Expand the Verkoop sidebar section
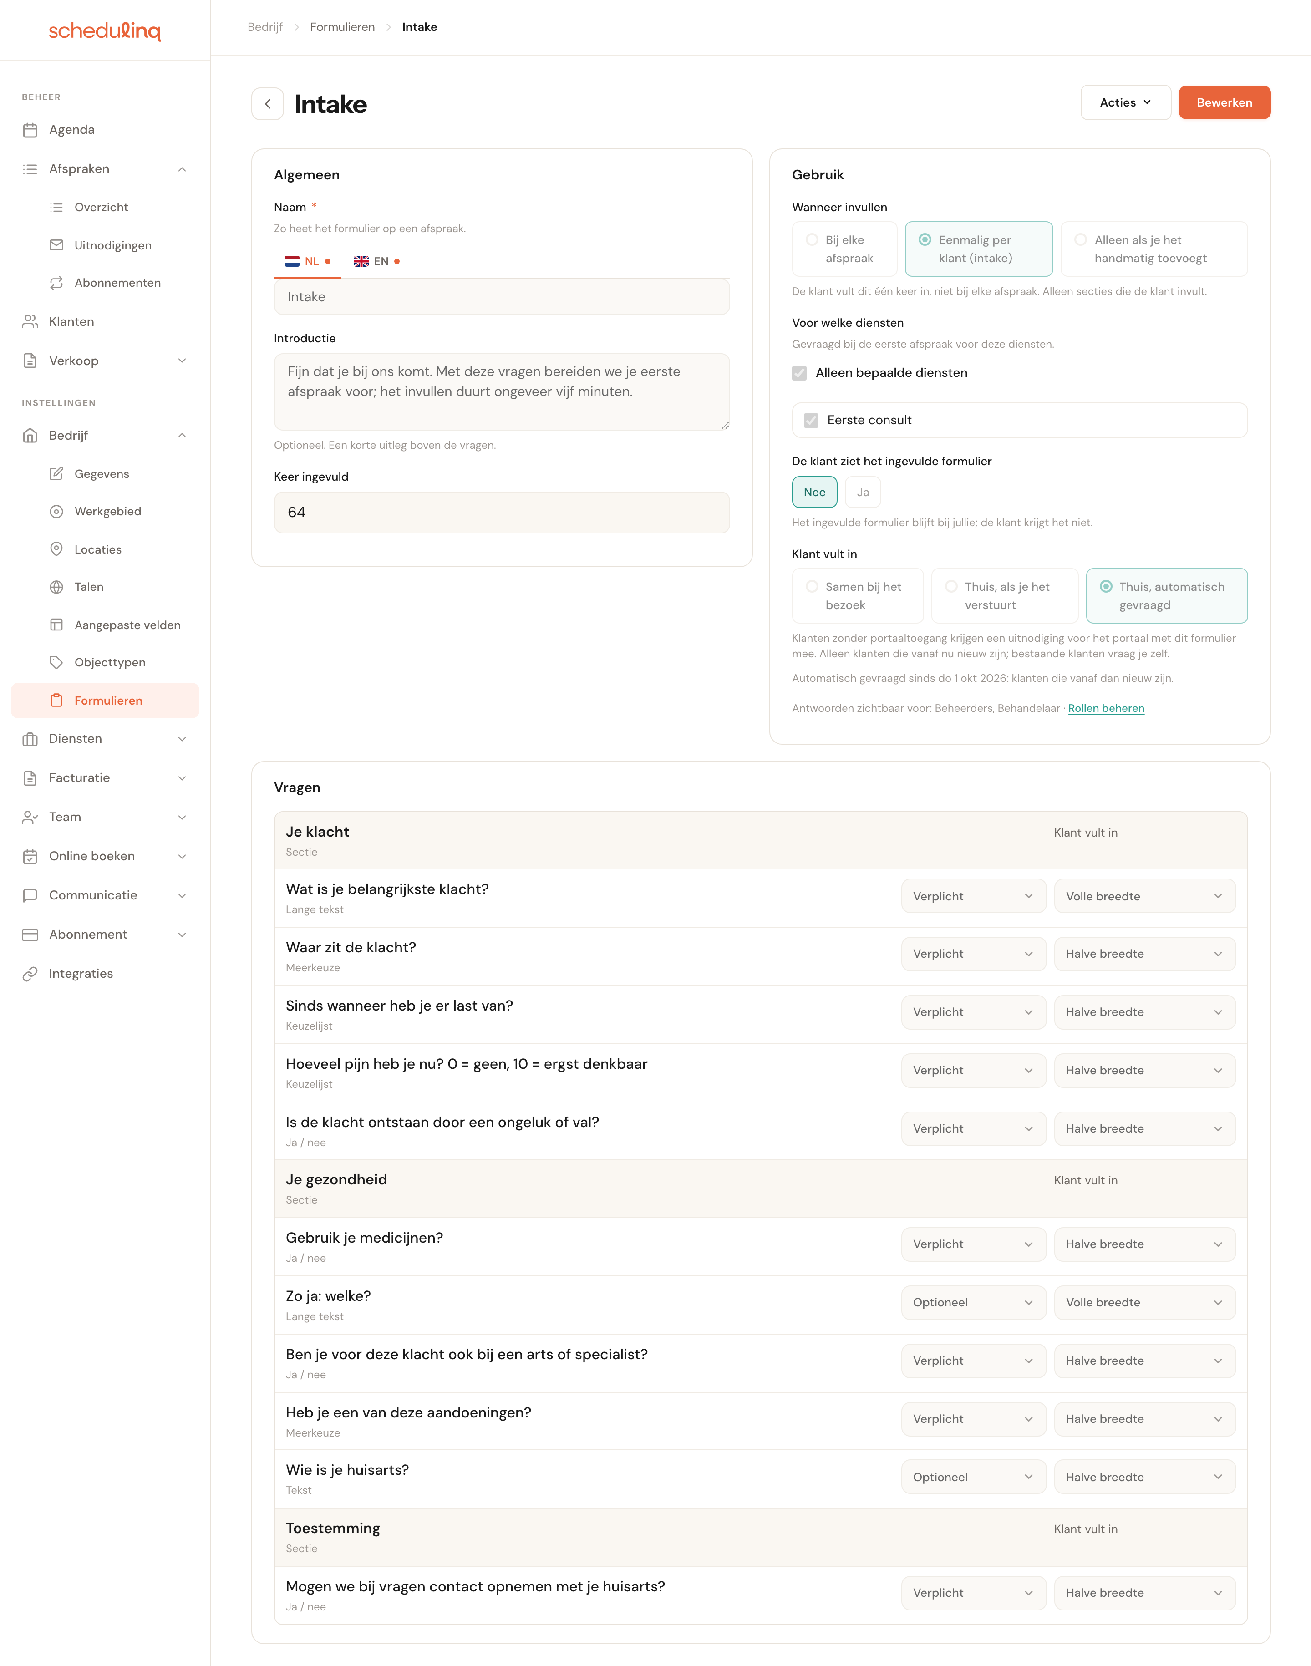This screenshot has height=1666, width=1311. tap(182, 361)
